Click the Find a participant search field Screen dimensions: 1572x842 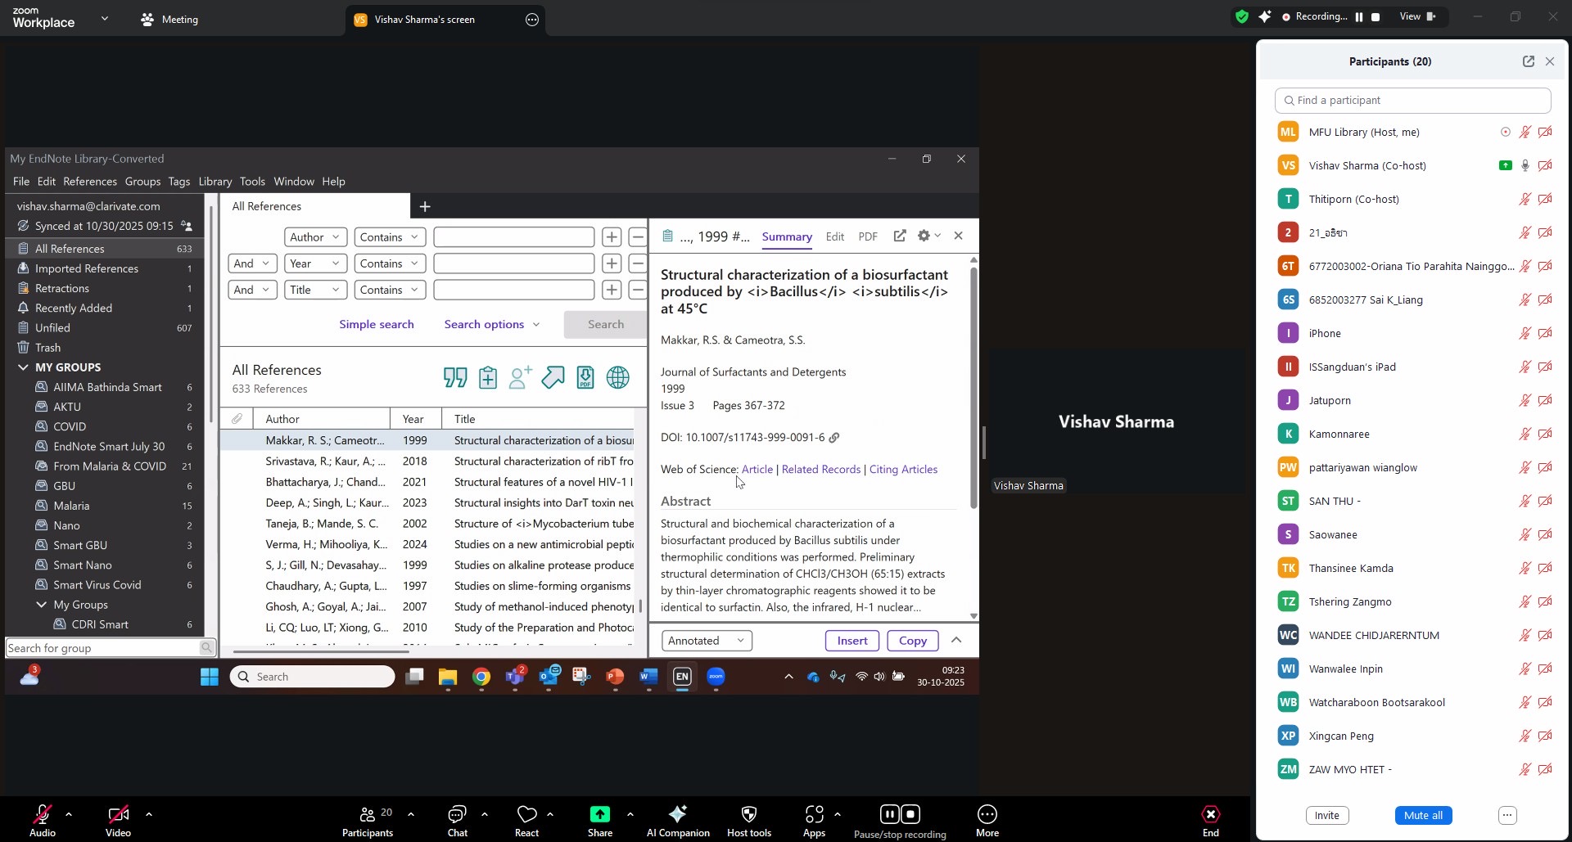click(1412, 101)
